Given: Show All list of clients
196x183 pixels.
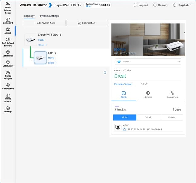Looking at the screenshot, I should pyautogui.click(x=125, y=118).
